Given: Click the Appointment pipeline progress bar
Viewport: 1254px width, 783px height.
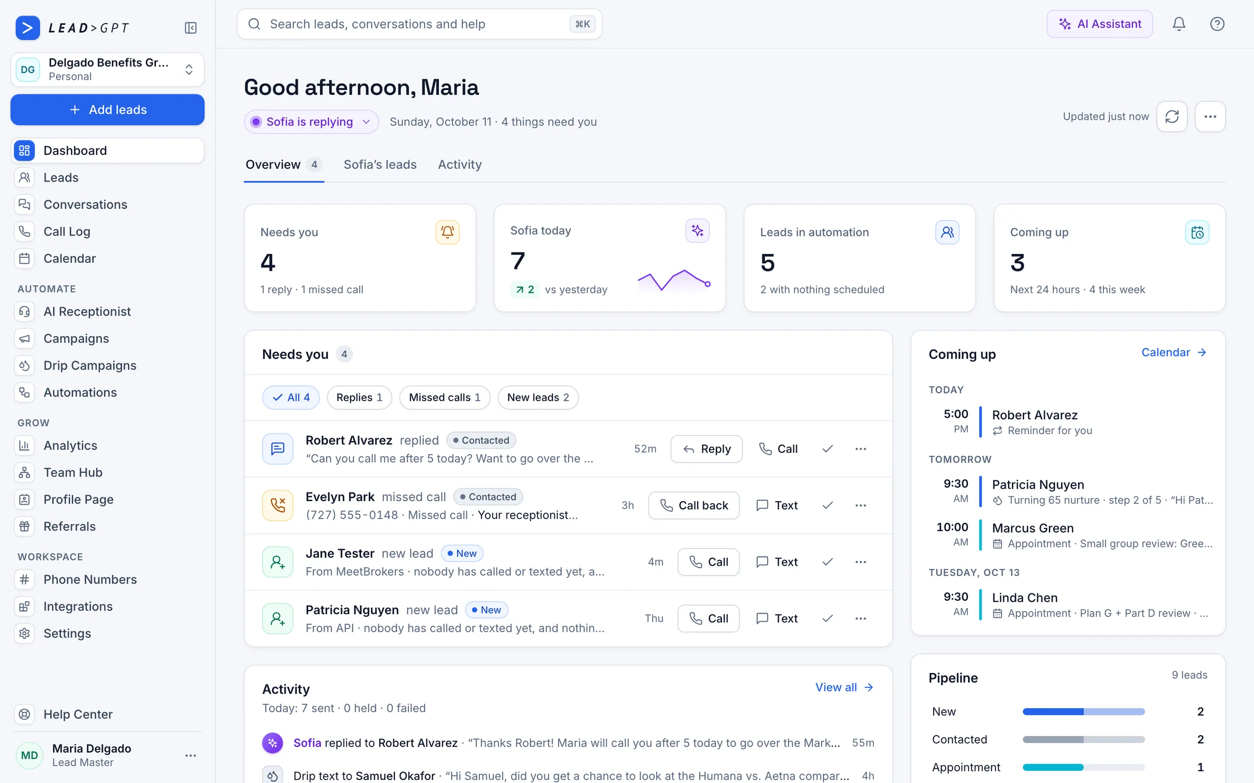Looking at the screenshot, I should tap(1084, 767).
